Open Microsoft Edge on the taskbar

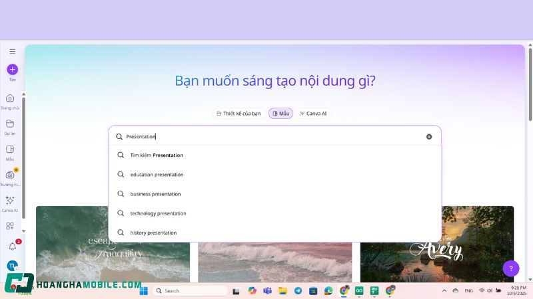click(x=328, y=291)
